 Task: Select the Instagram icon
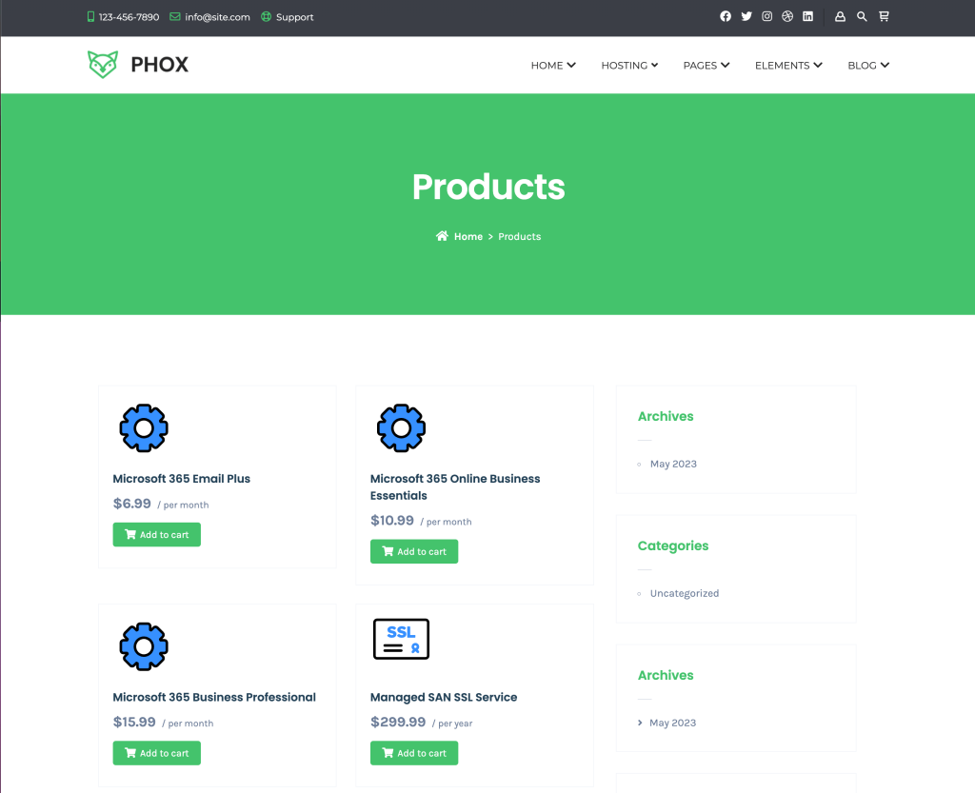[x=767, y=16]
